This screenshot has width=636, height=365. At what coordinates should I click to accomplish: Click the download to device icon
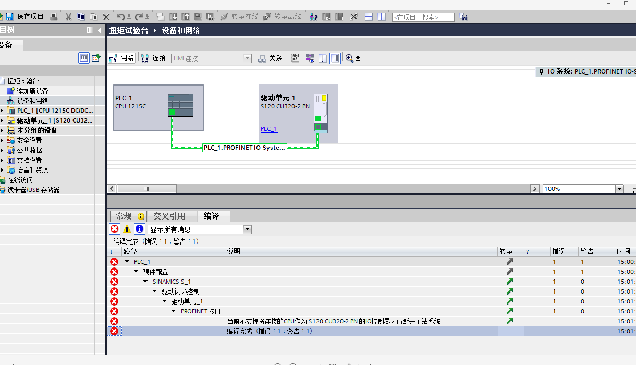point(173,17)
